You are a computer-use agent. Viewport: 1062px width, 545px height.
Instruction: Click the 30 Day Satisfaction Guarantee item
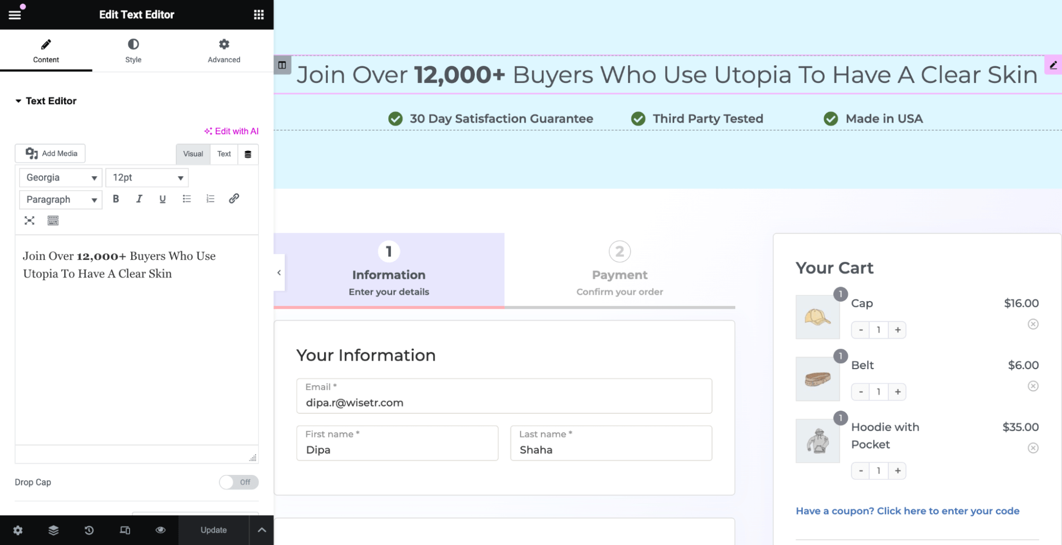(491, 118)
